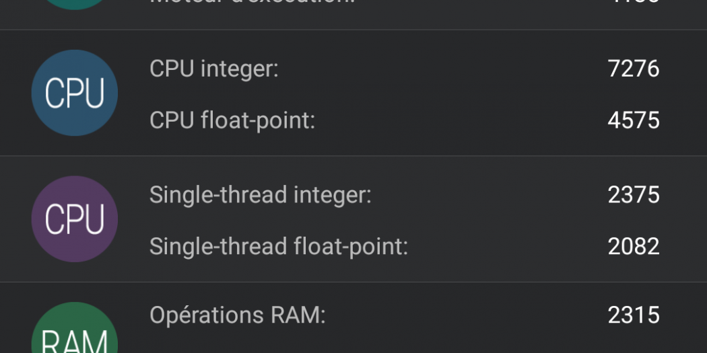Screen dimensions: 707x353
Task: Click empty space between Opérations RAM and 2315
Action: tap(465, 315)
